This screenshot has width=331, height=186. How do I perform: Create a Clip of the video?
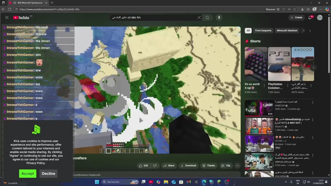tap(225, 166)
